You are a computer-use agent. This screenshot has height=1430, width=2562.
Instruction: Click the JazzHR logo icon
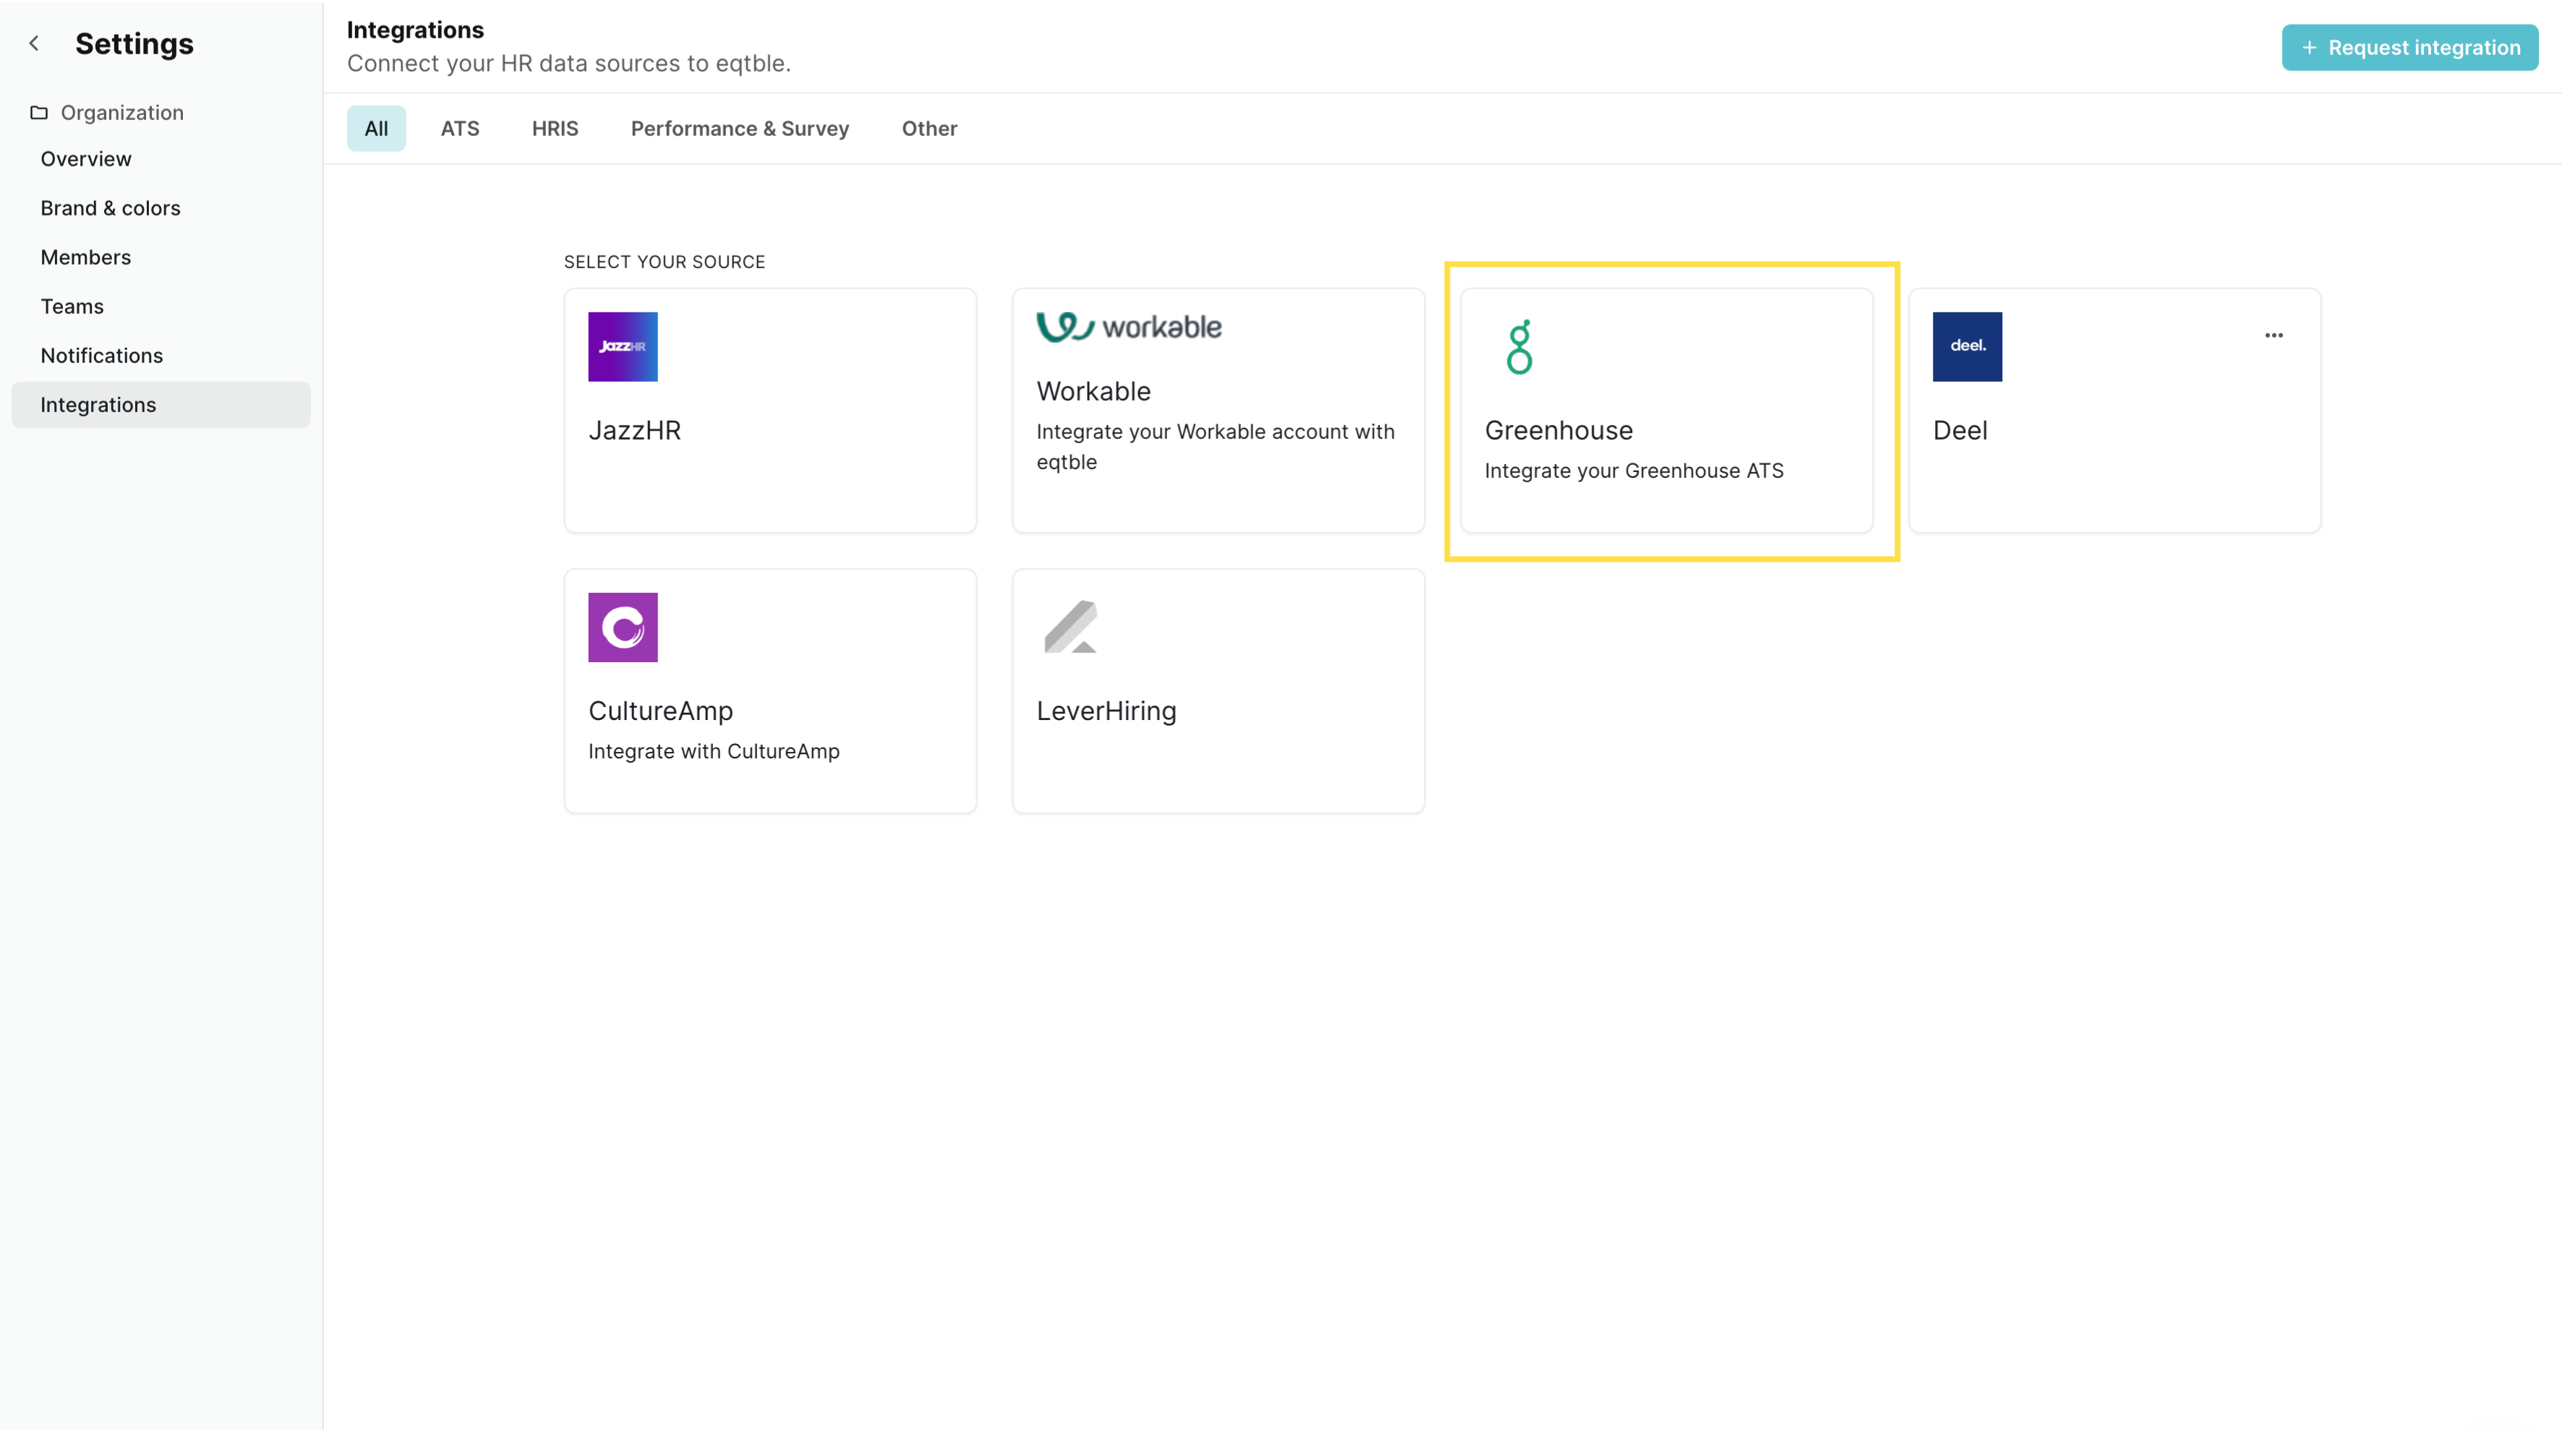[623, 346]
